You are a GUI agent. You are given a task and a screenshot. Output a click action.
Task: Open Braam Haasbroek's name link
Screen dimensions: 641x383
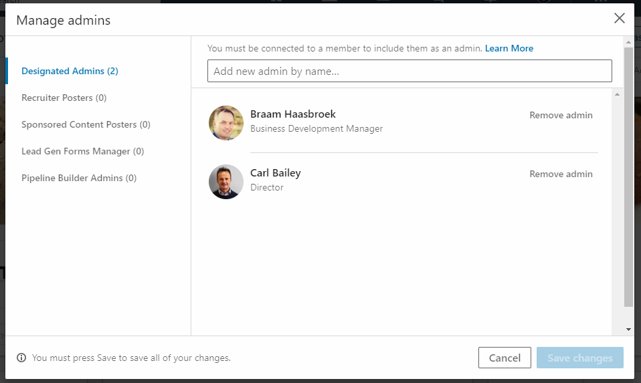click(x=293, y=114)
